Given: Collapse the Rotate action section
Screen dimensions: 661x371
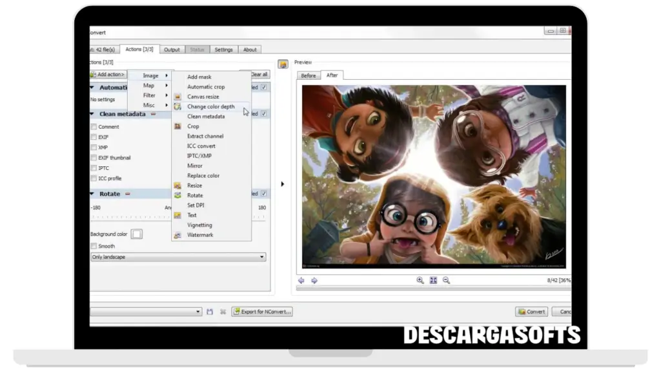Looking at the screenshot, I should tap(92, 194).
